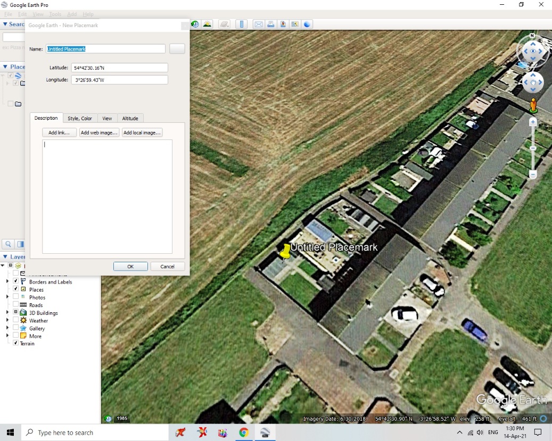
Task: Click the placemark icon chooser button beside Name
Action: (177, 48)
